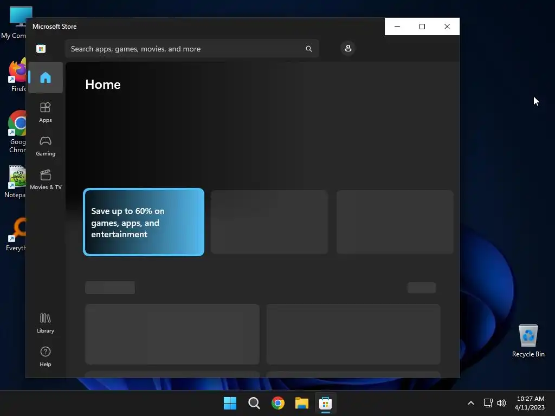Focus the Search apps, games, movies field
Image resolution: width=555 pixels, height=416 pixels.
(192, 49)
